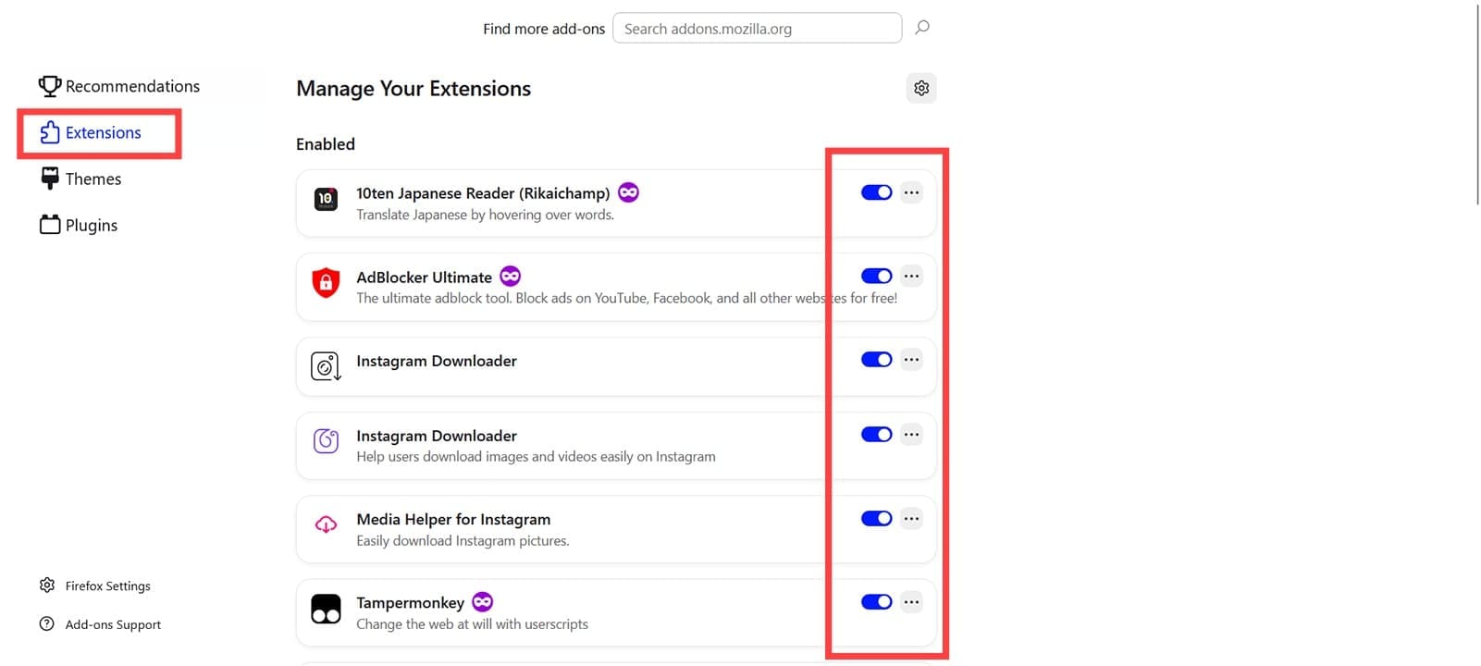Open the extensions gear tools menu

click(921, 88)
